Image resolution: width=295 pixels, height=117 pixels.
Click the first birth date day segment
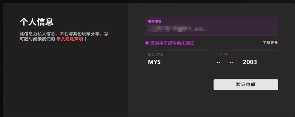218,62
